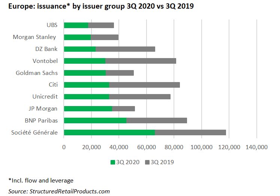Click the '3Q 2019' legend text

(x=162, y=162)
